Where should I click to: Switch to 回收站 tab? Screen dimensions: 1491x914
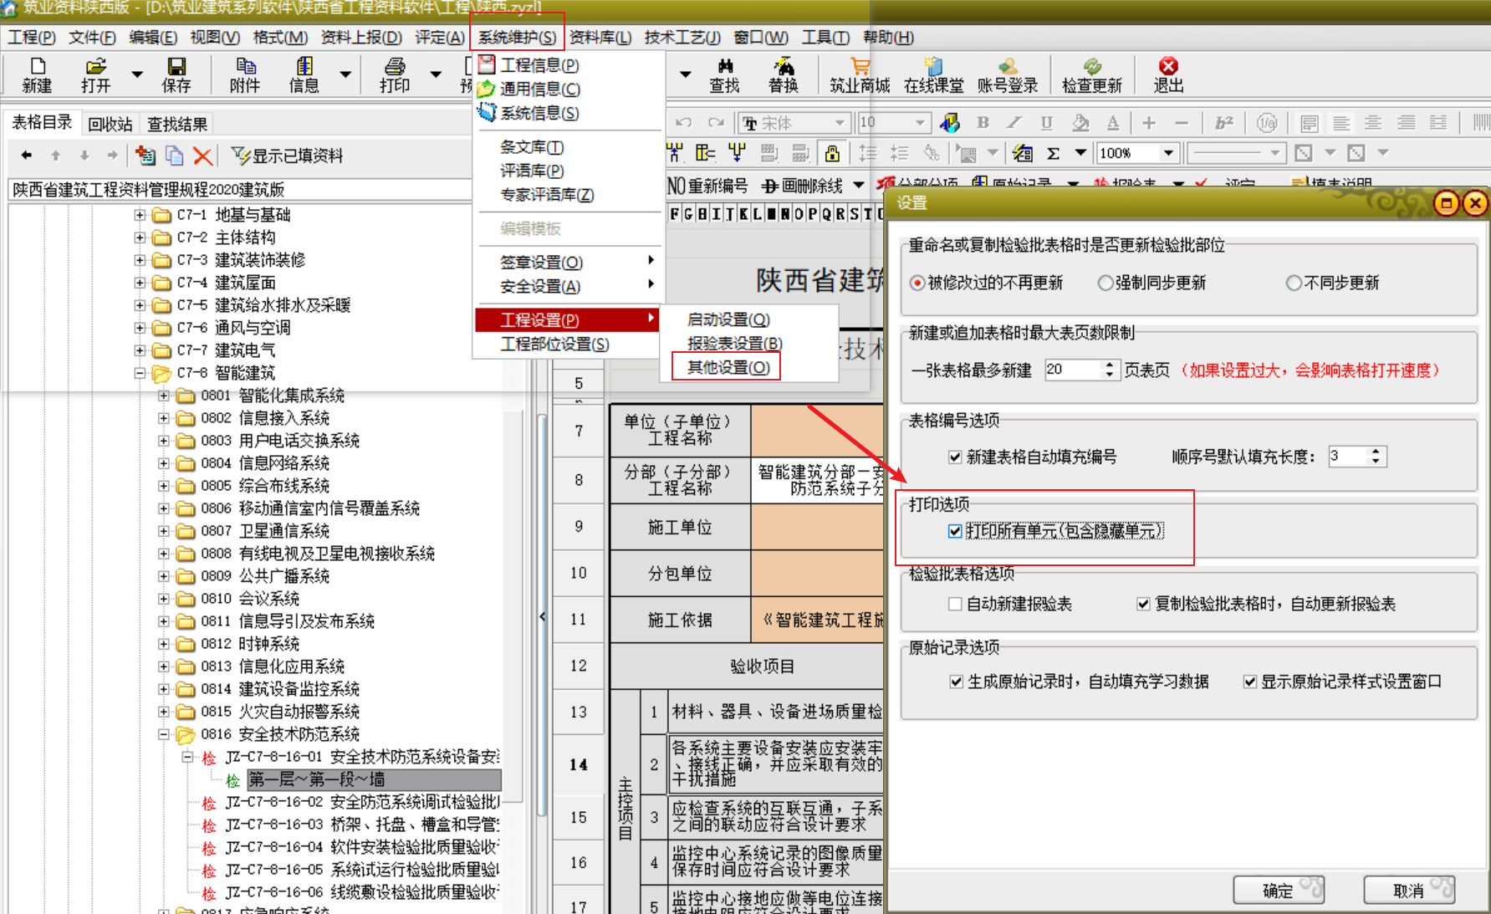tap(110, 124)
